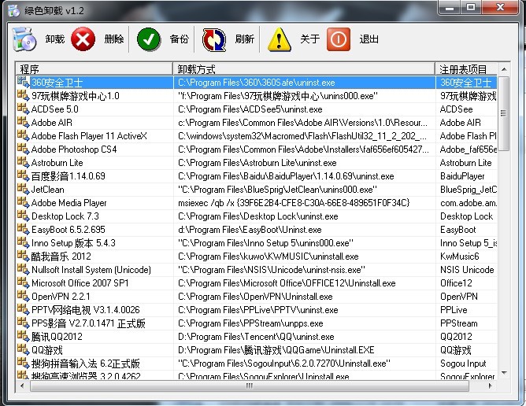Click the green checkmark backup (备份) icon
The width and height of the screenshot is (526, 406).
click(149, 39)
